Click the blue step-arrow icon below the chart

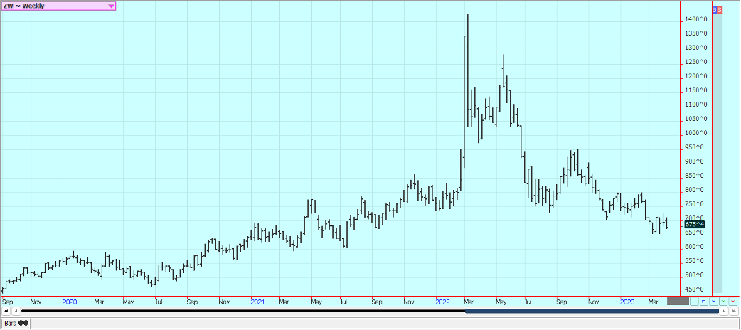click(x=704, y=301)
